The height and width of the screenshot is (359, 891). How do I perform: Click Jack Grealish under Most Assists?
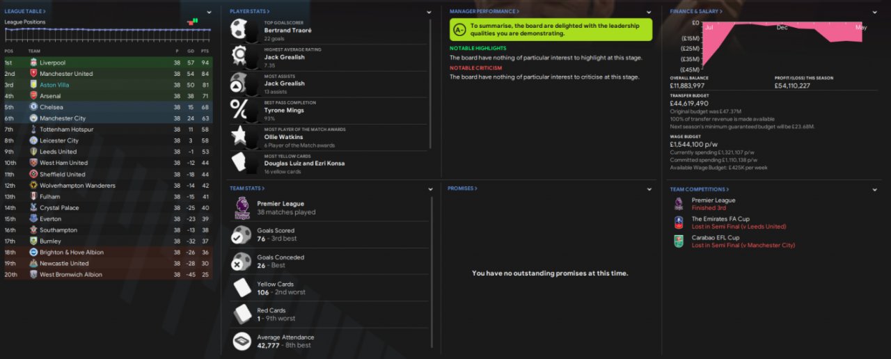pyautogui.click(x=284, y=83)
